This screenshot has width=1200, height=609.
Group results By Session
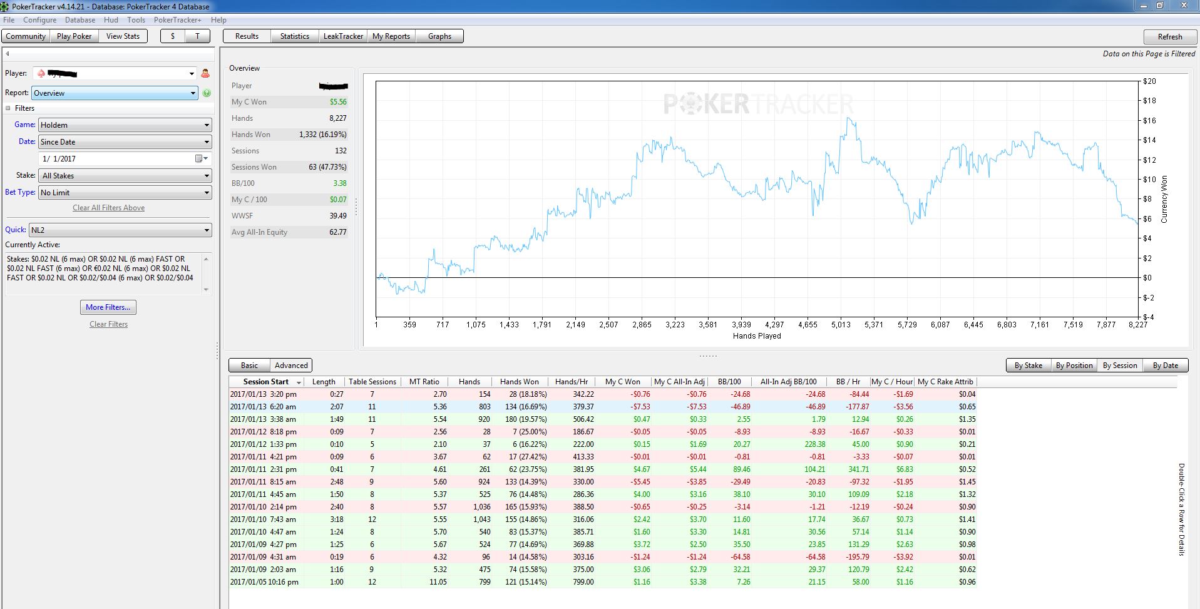(1120, 366)
